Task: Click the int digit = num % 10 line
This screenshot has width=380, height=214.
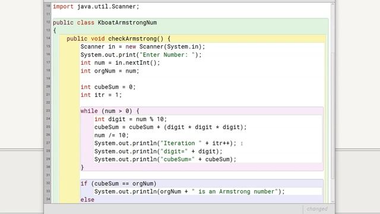Action: [x=131, y=119]
